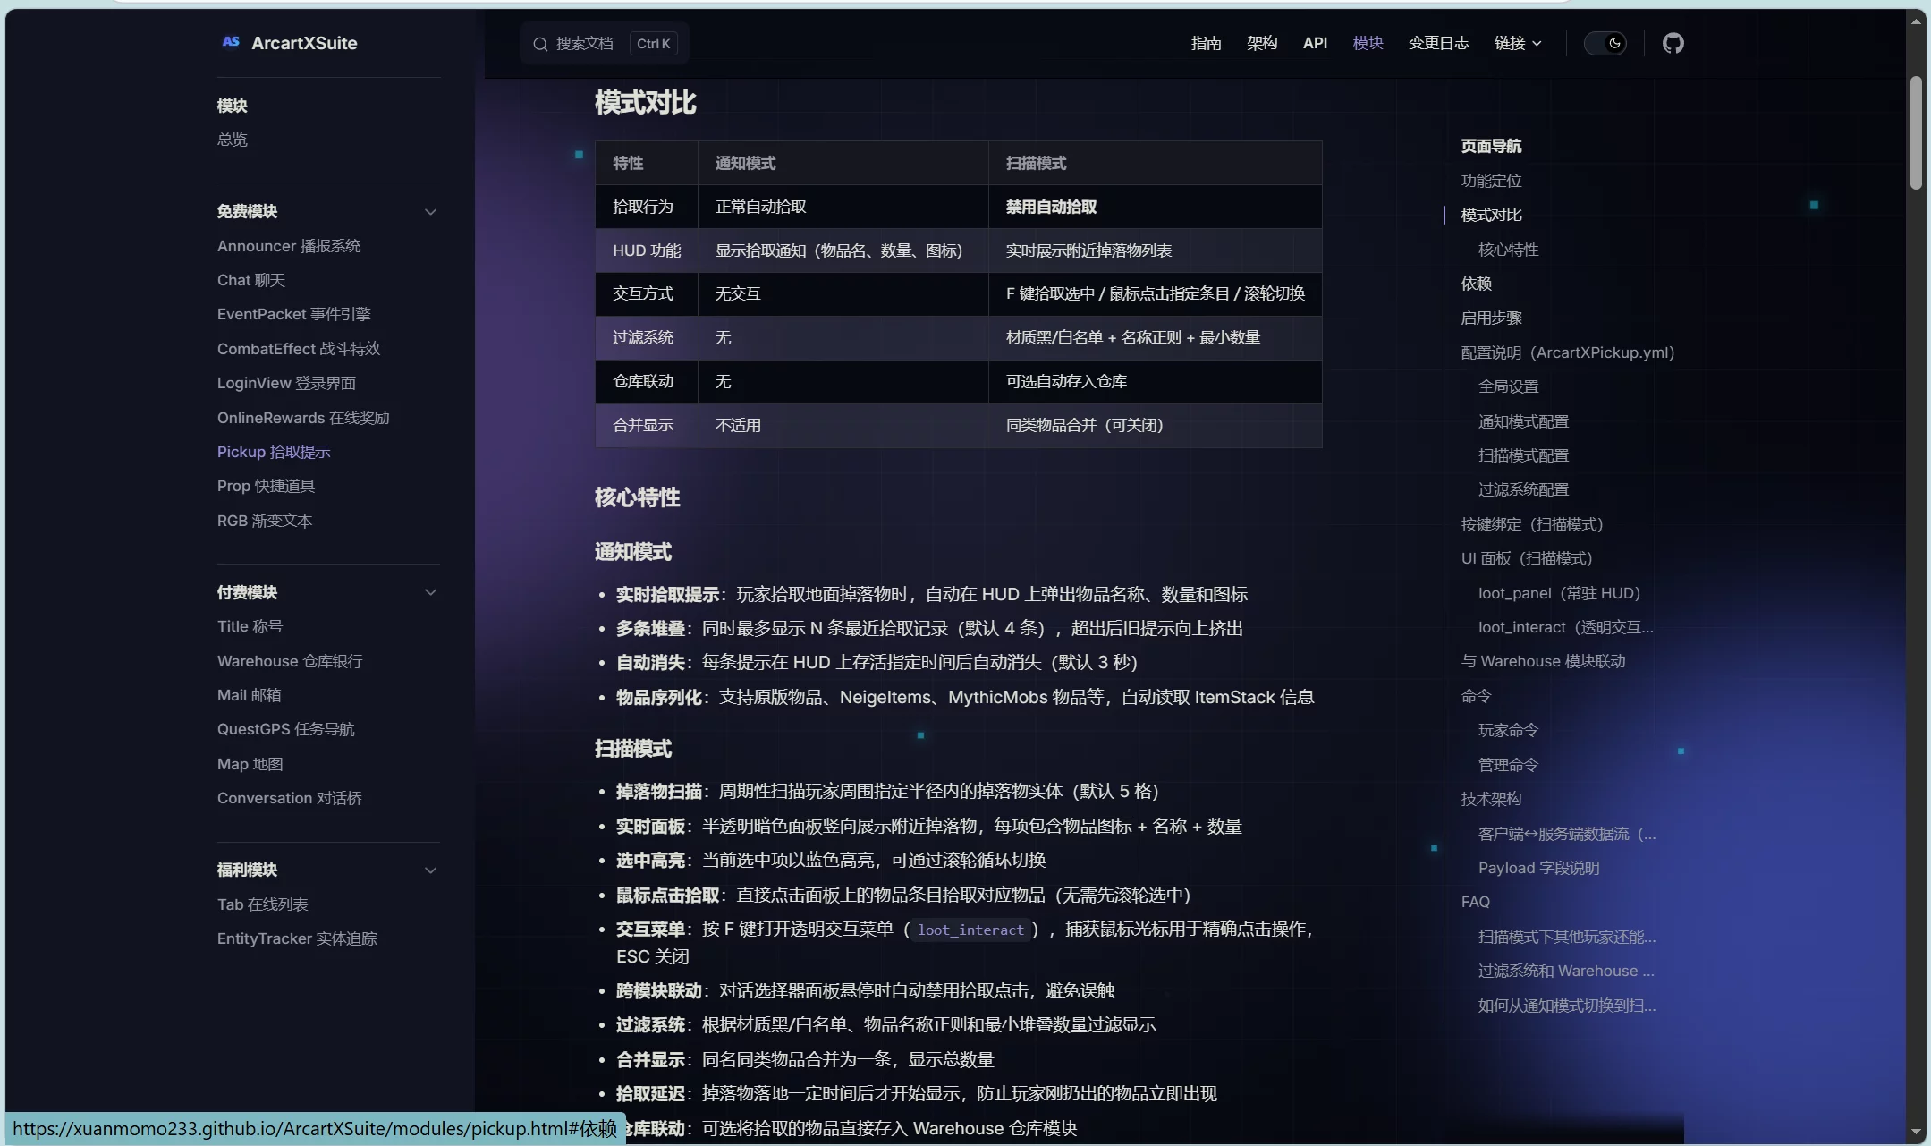Click the scrollbar down arrow

1916,1132
